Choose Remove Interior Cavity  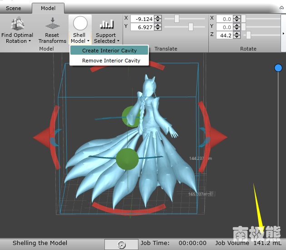109,61
